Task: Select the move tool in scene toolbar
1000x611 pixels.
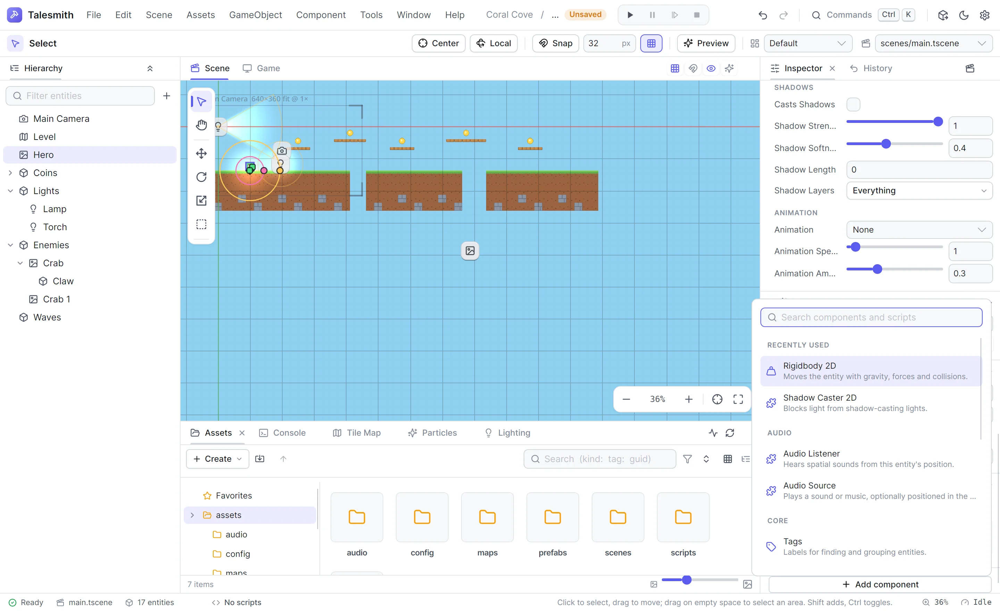Action: pos(201,153)
